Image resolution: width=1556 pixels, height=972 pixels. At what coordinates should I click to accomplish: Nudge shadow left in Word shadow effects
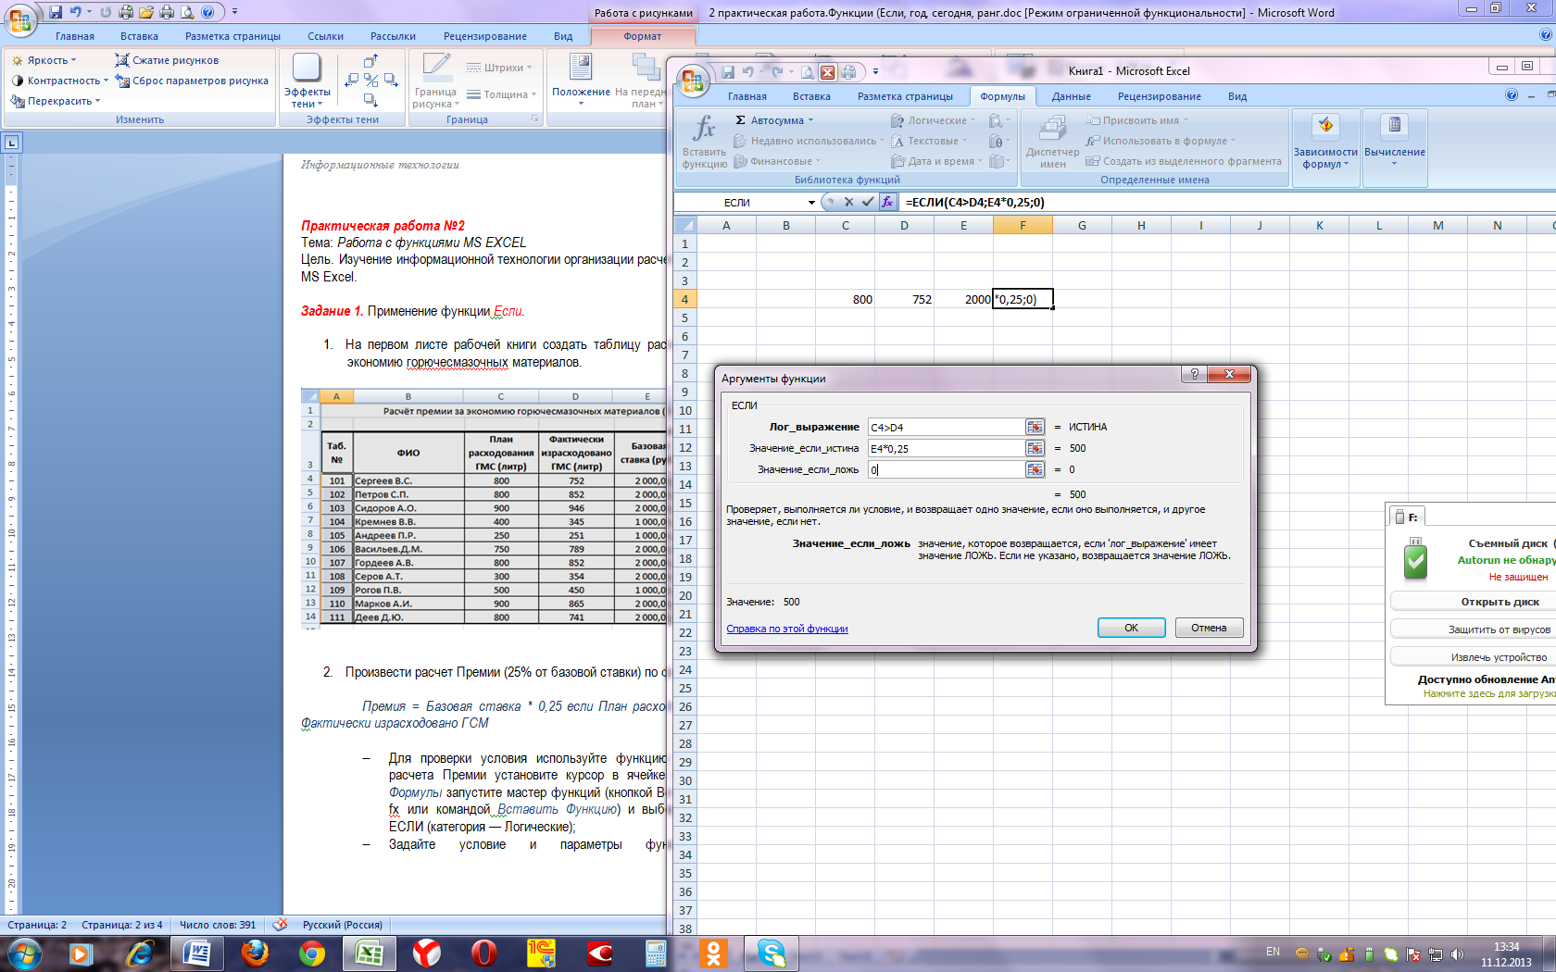351,81
